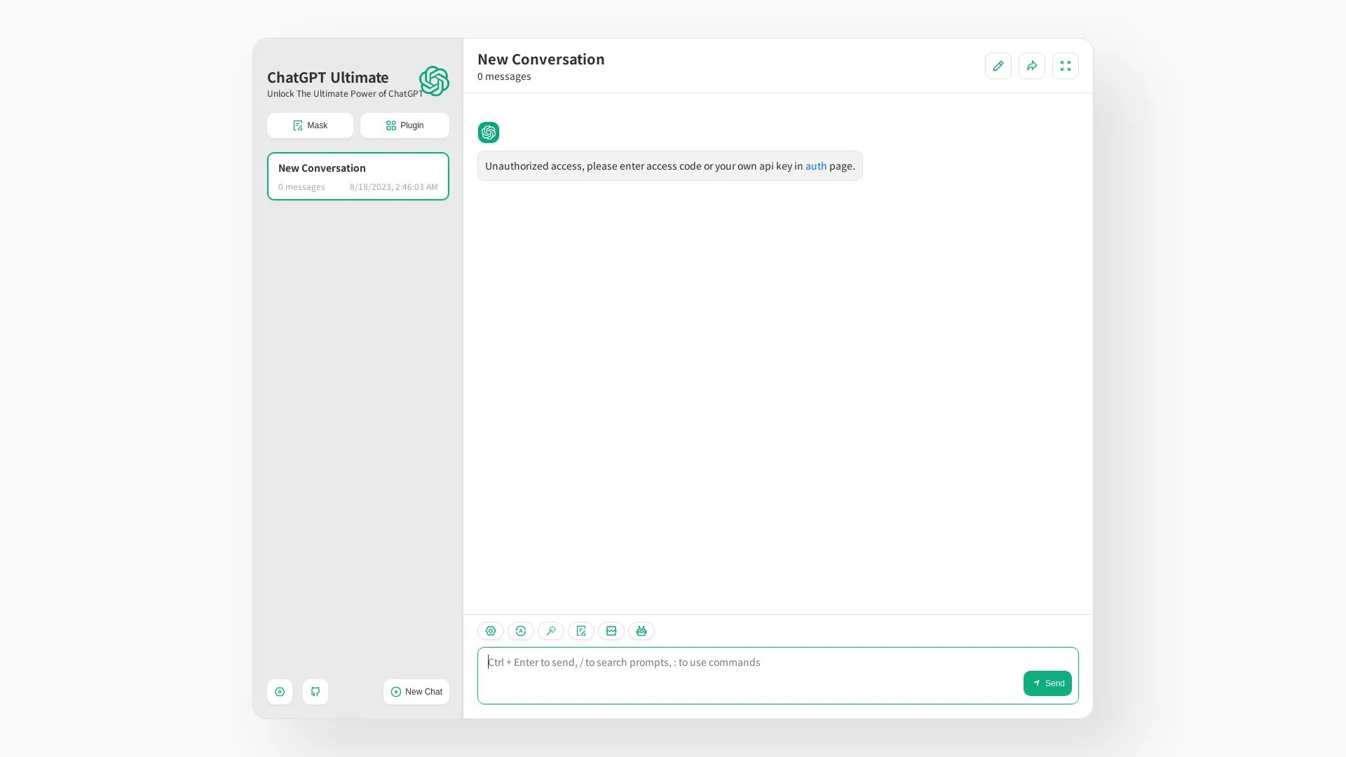Switch theme with the auto theme icon
Image resolution: width=1346 pixels, height=757 pixels.
(521, 631)
